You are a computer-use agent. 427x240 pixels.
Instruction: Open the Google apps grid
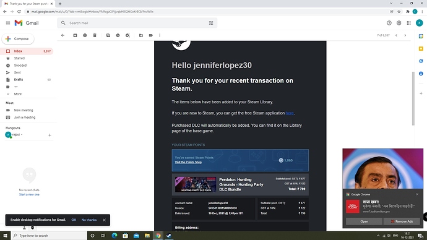click(x=409, y=23)
